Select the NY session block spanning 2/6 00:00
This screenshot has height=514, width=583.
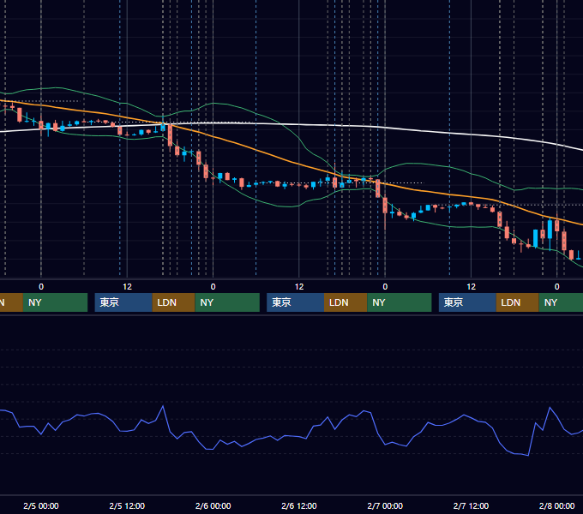click(x=227, y=302)
